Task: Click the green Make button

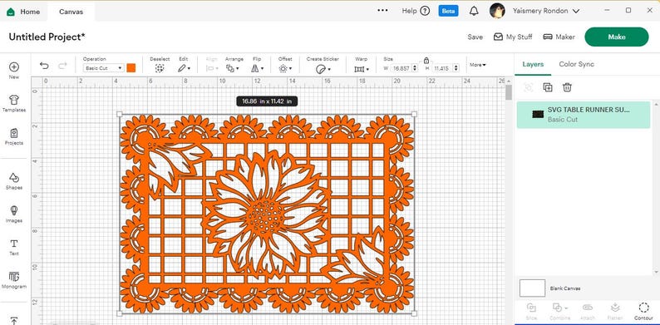Action: [616, 37]
